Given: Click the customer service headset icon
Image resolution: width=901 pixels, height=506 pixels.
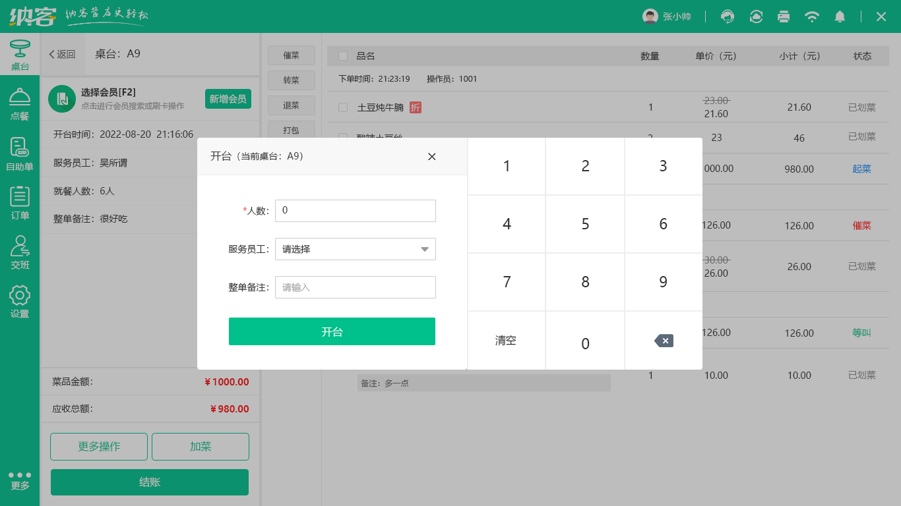Looking at the screenshot, I should click(728, 16).
